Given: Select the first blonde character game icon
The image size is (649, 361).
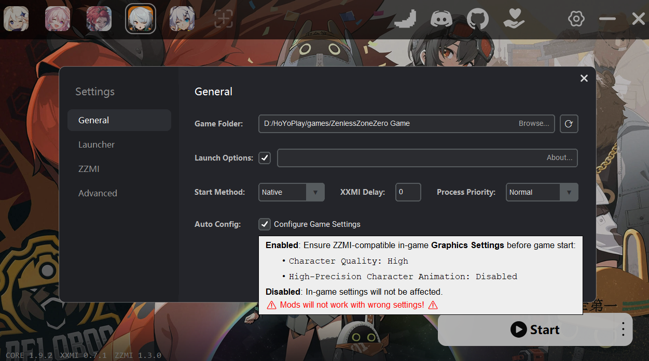Looking at the screenshot, I should 16,19.
